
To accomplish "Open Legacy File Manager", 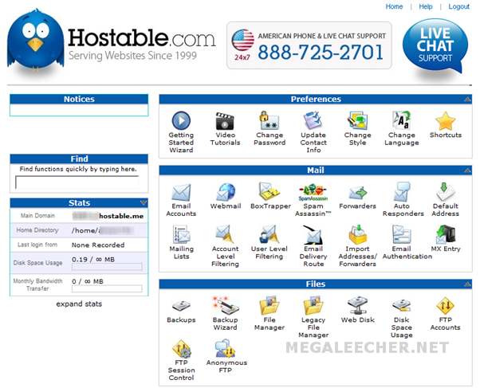I will coord(313,317).
